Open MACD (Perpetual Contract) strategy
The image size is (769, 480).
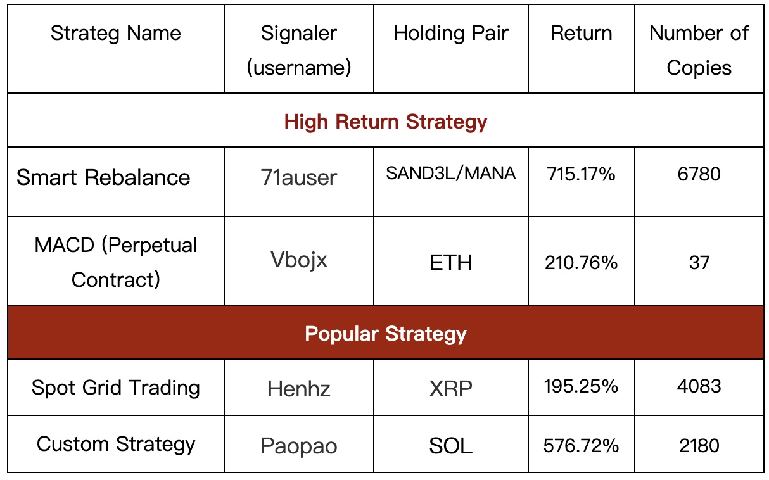point(116,262)
